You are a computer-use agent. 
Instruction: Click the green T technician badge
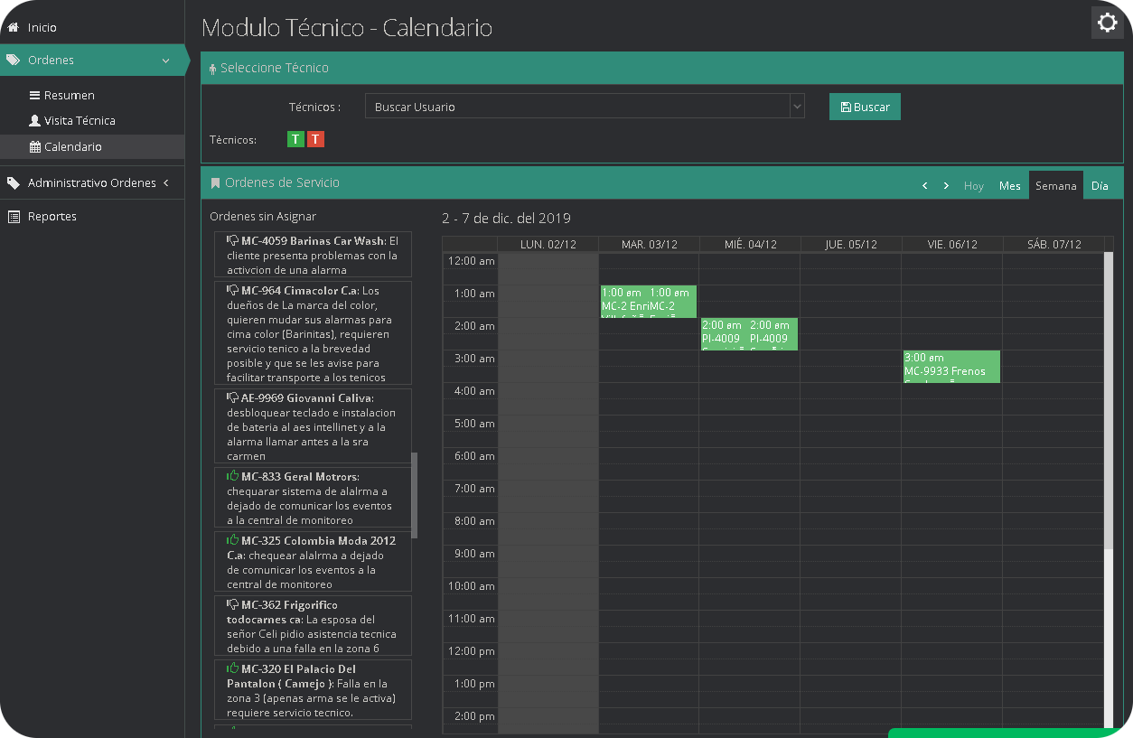295,139
